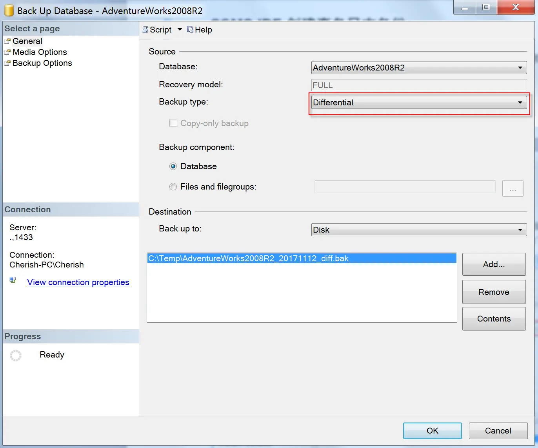
Task: Open the General page
Action: (x=27, y=41)
